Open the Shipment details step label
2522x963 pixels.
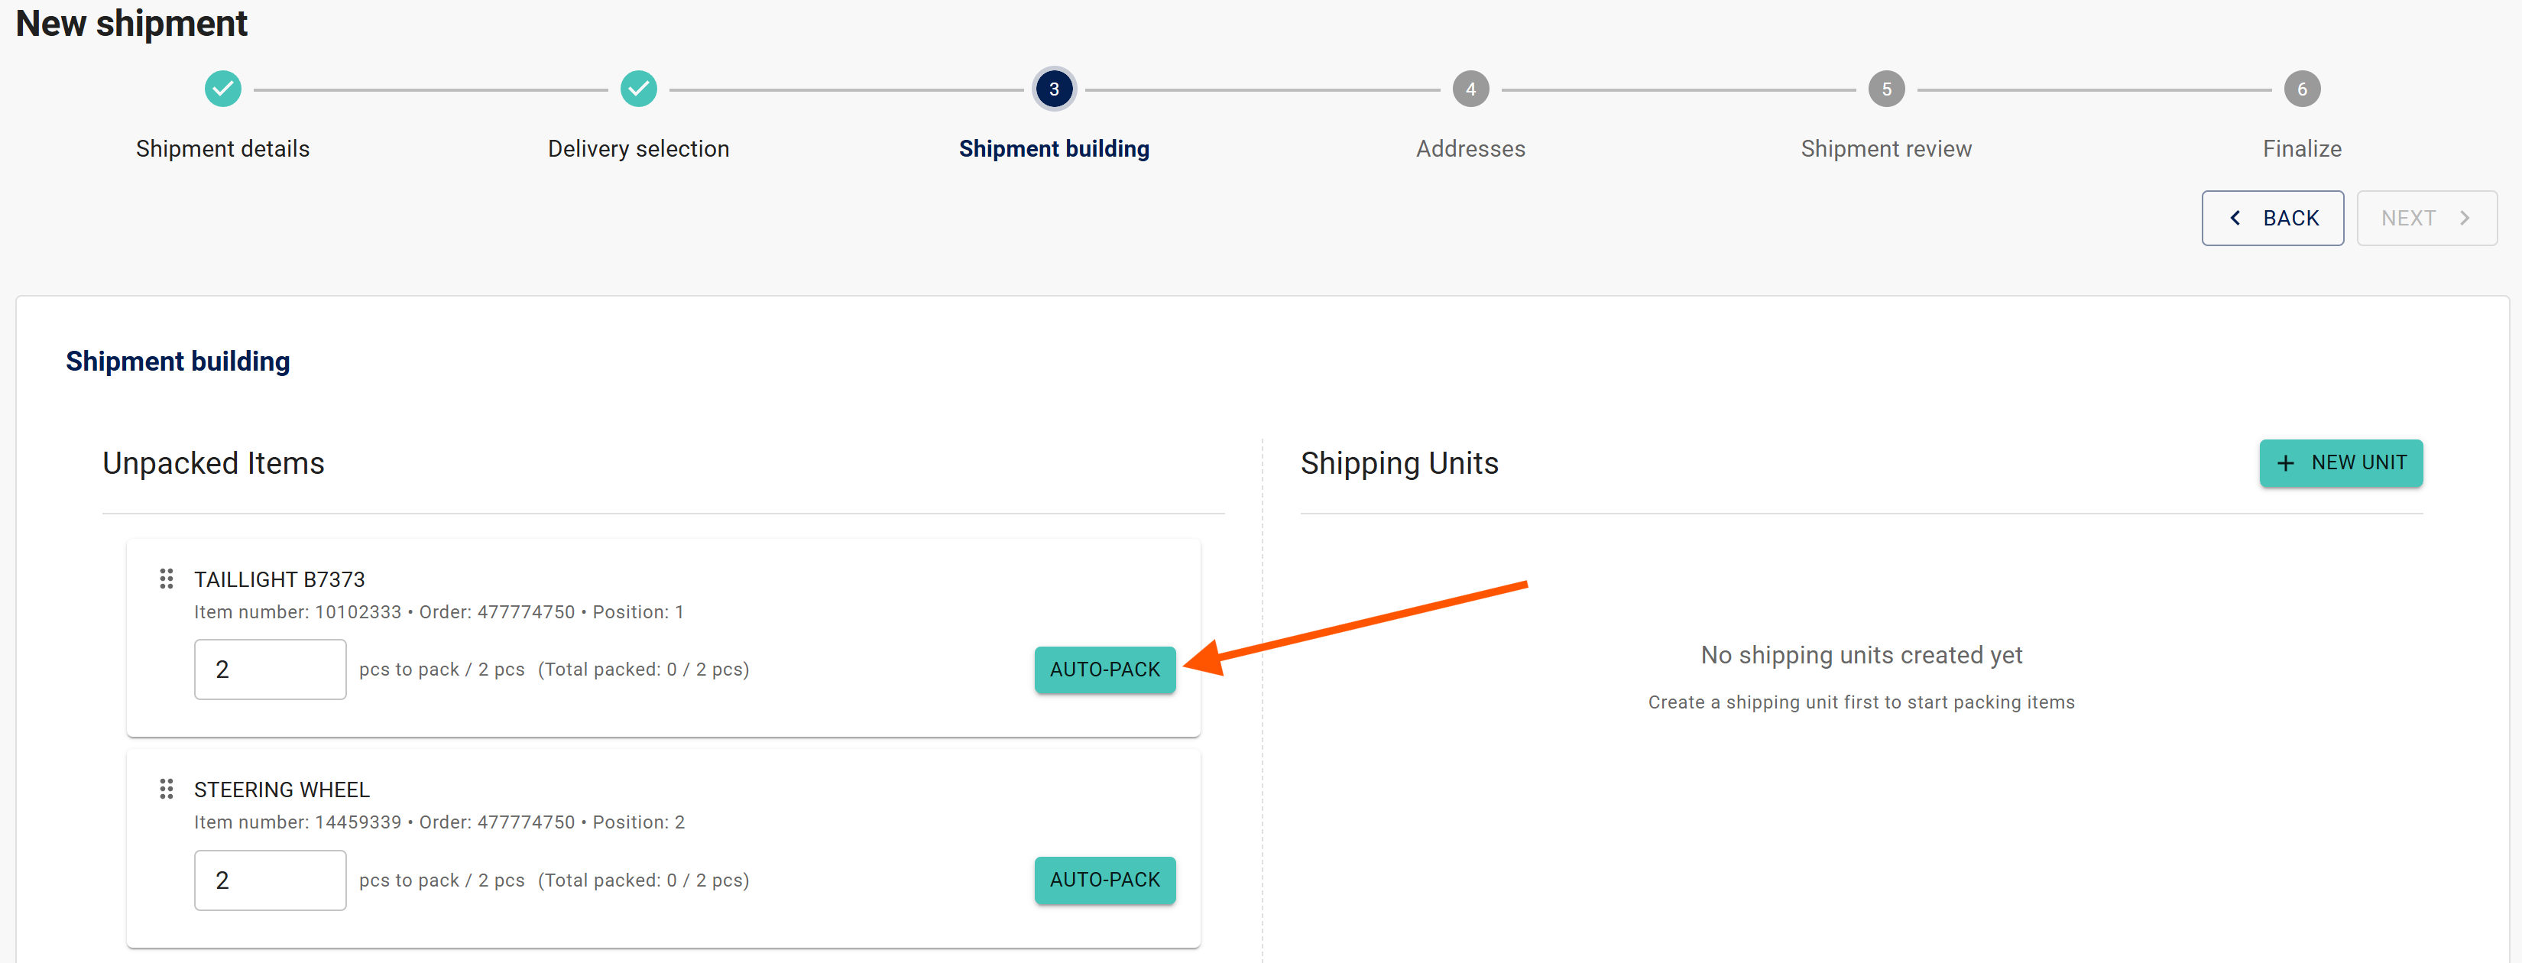tap(222, 149)
